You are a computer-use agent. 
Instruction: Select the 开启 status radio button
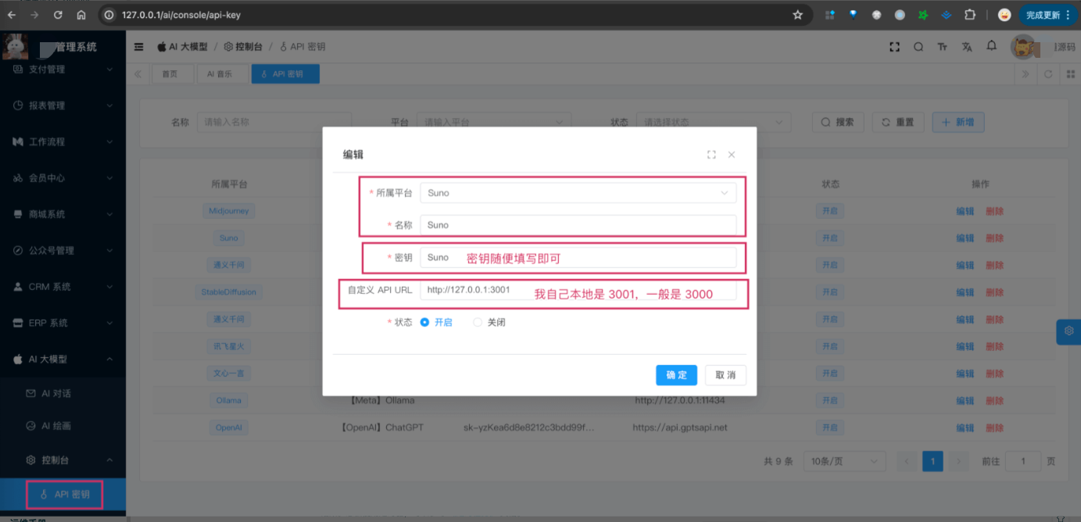pyautogui.click(x=425, y=322)
